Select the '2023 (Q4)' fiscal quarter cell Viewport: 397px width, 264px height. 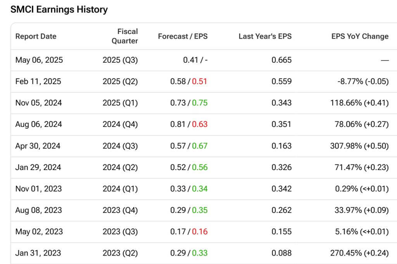click(x=120, y=211)
